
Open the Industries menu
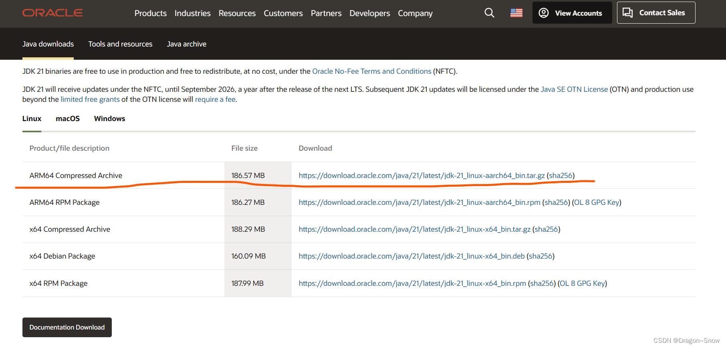(193, 13)
